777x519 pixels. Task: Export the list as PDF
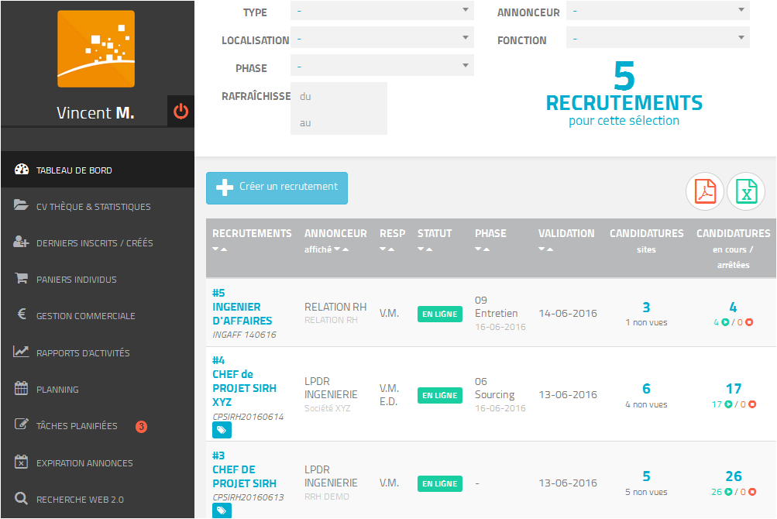tap(705, 191)
